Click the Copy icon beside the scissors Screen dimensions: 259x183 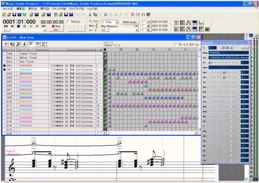(x=95, y=15)
